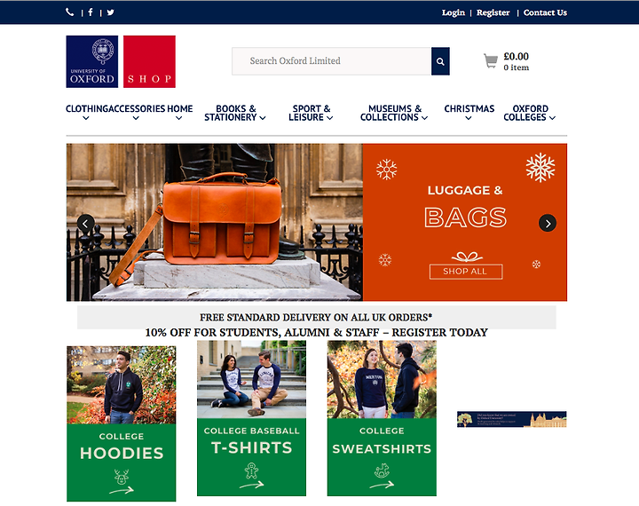Click the University of Oxford logo
Viewport: 639px width, 506px height.
coord(92,61)
